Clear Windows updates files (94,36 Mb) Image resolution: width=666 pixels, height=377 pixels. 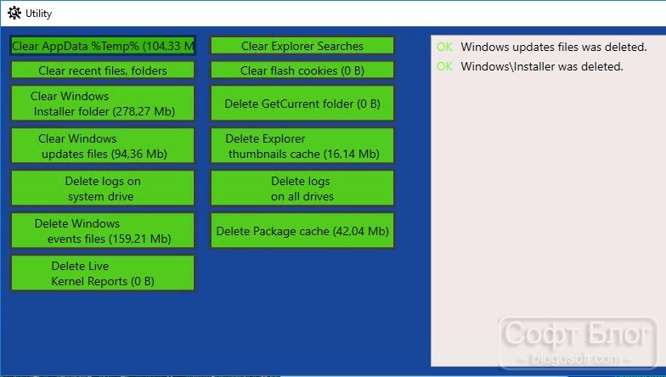pyautogui.click(x=103, y=146)
